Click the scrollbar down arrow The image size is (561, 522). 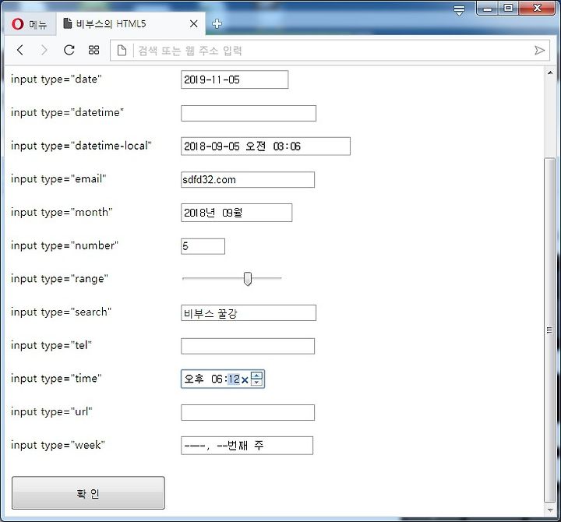click(x=550, y=510)
